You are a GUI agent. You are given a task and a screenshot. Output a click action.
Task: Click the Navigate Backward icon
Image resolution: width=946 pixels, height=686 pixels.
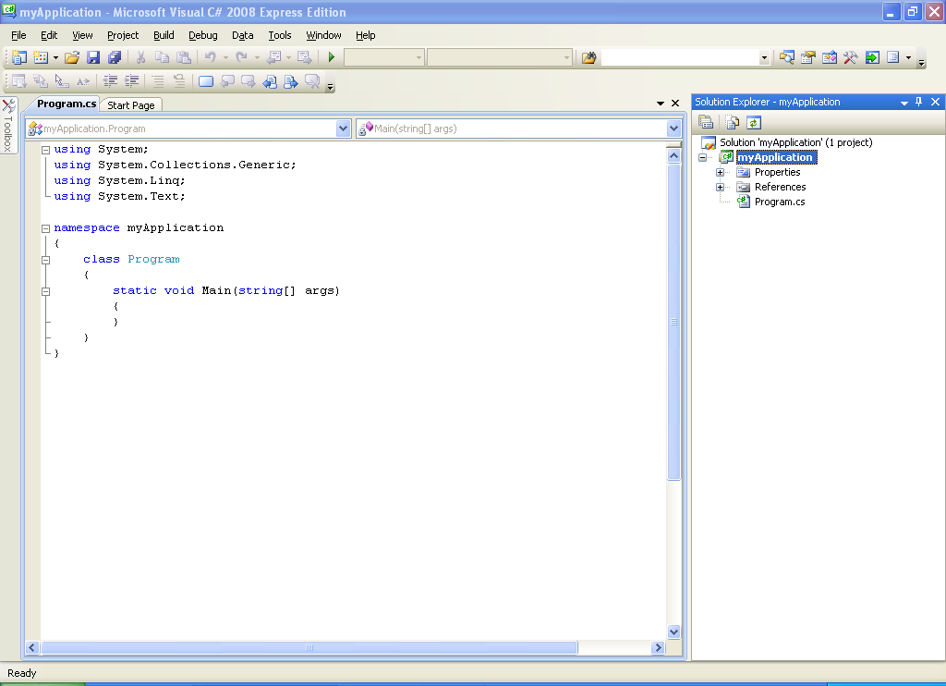pyautogui.click(x=273, y=57)
